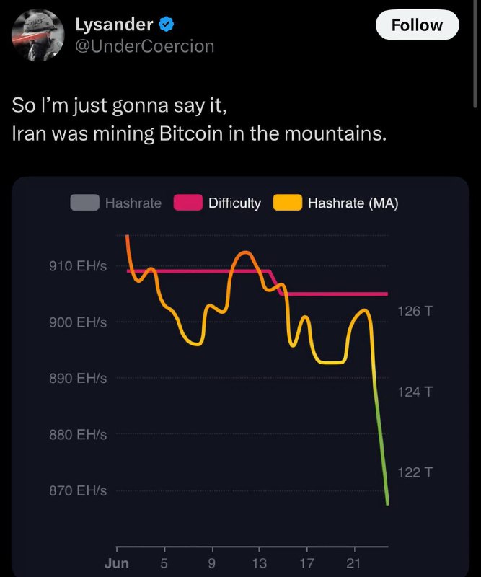This screenshot has width=481, height=577.
Task: Toggle the gray Hashrate legend swatch
Action: pos(84,203)
